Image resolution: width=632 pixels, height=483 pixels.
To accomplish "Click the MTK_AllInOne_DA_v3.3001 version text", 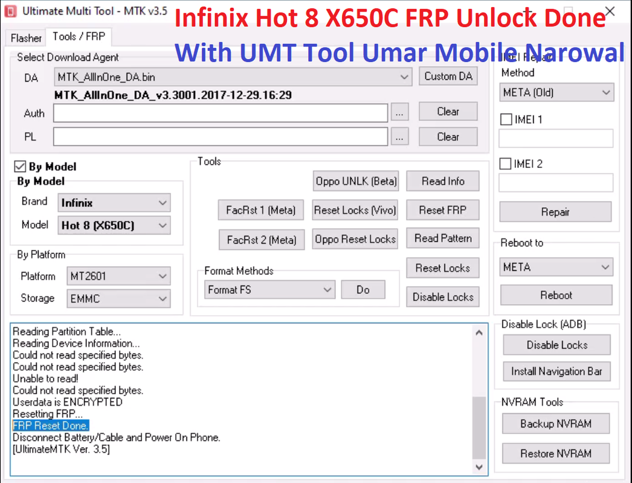I will tap(173, 95).
